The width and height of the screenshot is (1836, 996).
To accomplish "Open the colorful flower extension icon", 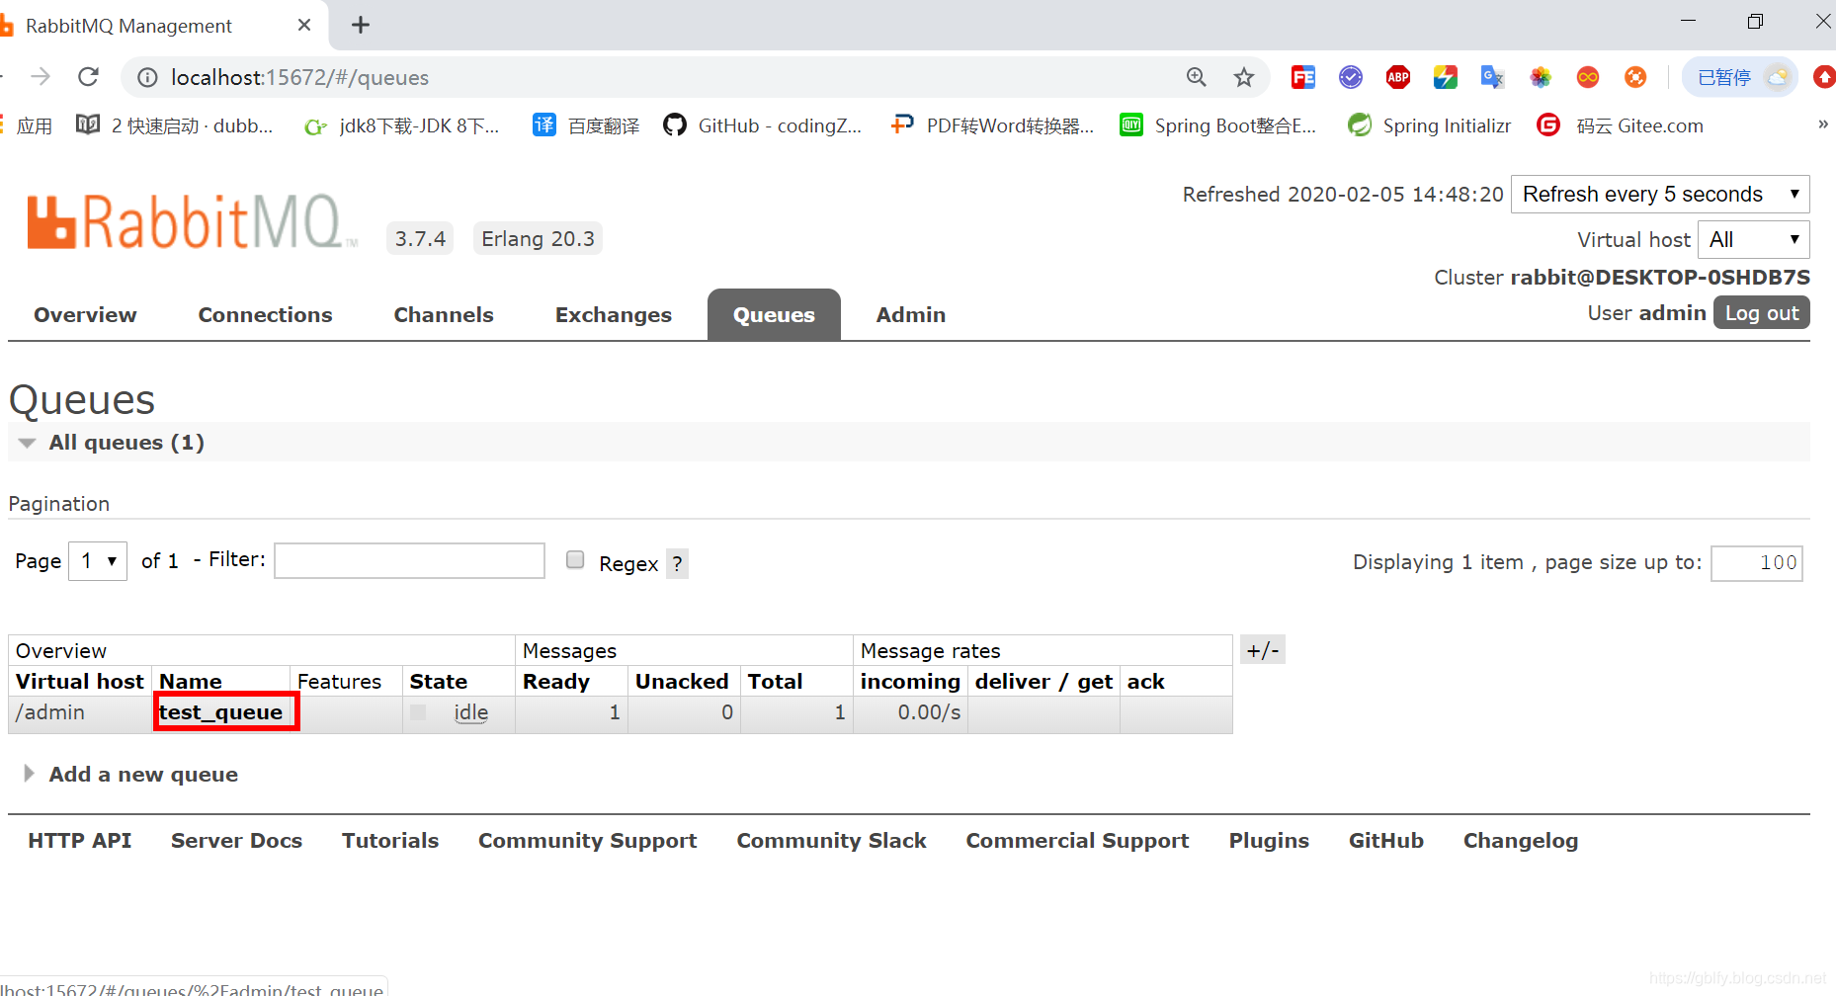I will pos(1541,77).
